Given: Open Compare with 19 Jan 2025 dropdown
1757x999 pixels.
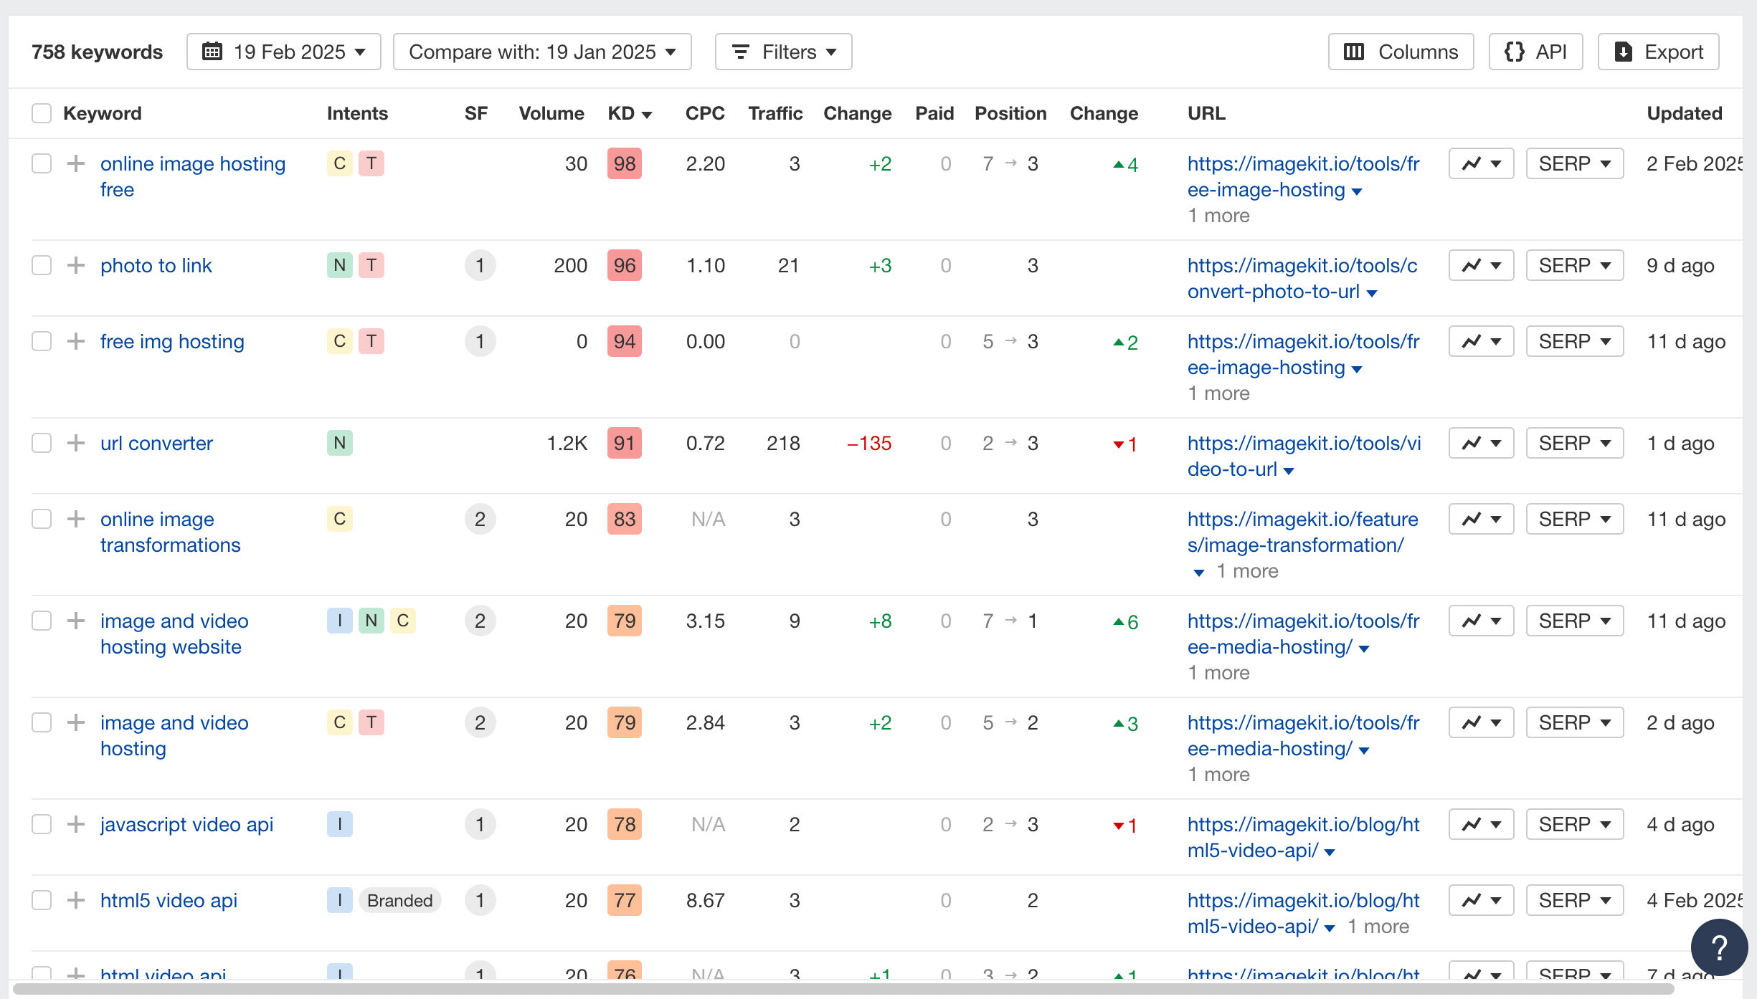Looking at the screenshot, I should coord(541,51).
